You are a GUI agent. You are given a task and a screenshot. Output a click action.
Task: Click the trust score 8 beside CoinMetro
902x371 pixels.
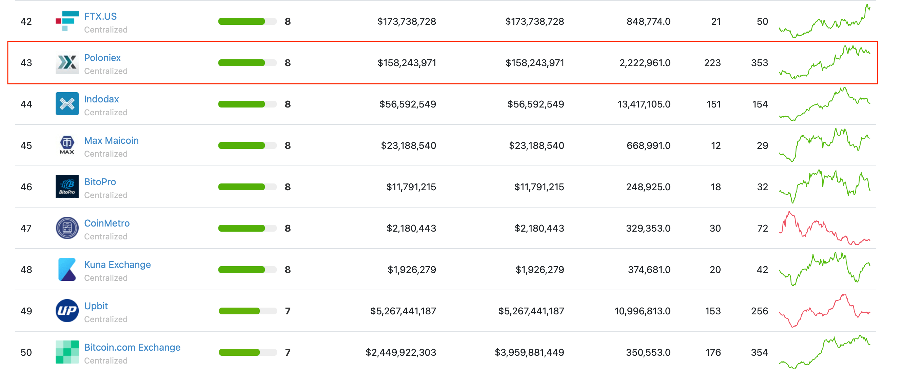(288, 229)
